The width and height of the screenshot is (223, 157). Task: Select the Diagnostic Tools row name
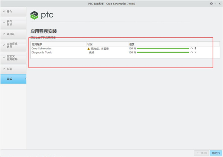pos(42,52)
